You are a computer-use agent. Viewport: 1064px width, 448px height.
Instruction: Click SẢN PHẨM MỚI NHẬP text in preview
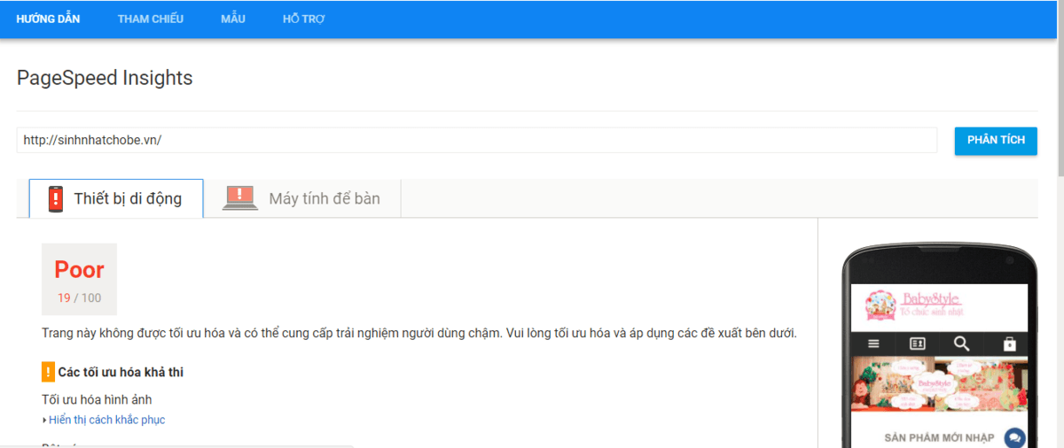click(940, 437)
